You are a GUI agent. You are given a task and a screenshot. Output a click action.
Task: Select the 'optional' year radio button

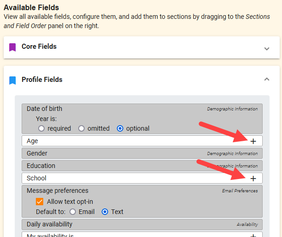coord(120,128)
